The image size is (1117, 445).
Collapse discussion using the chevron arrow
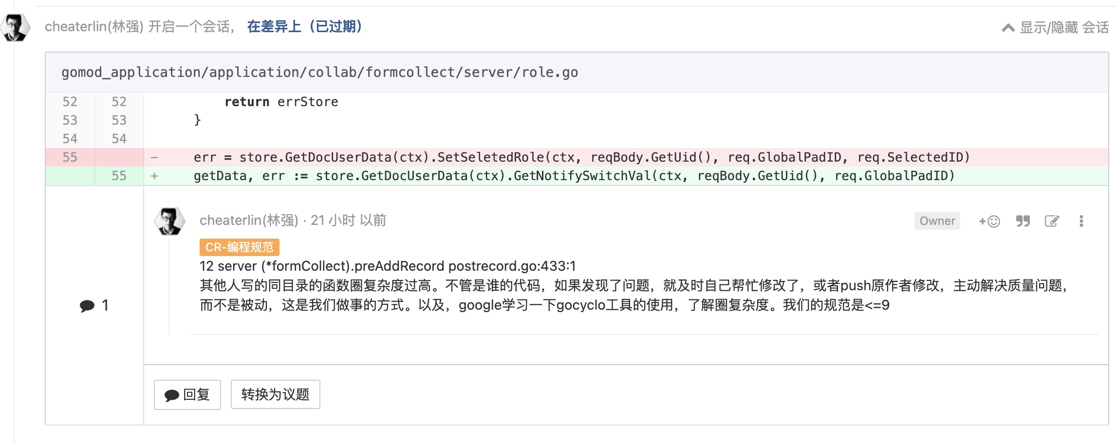(1008, 28)
